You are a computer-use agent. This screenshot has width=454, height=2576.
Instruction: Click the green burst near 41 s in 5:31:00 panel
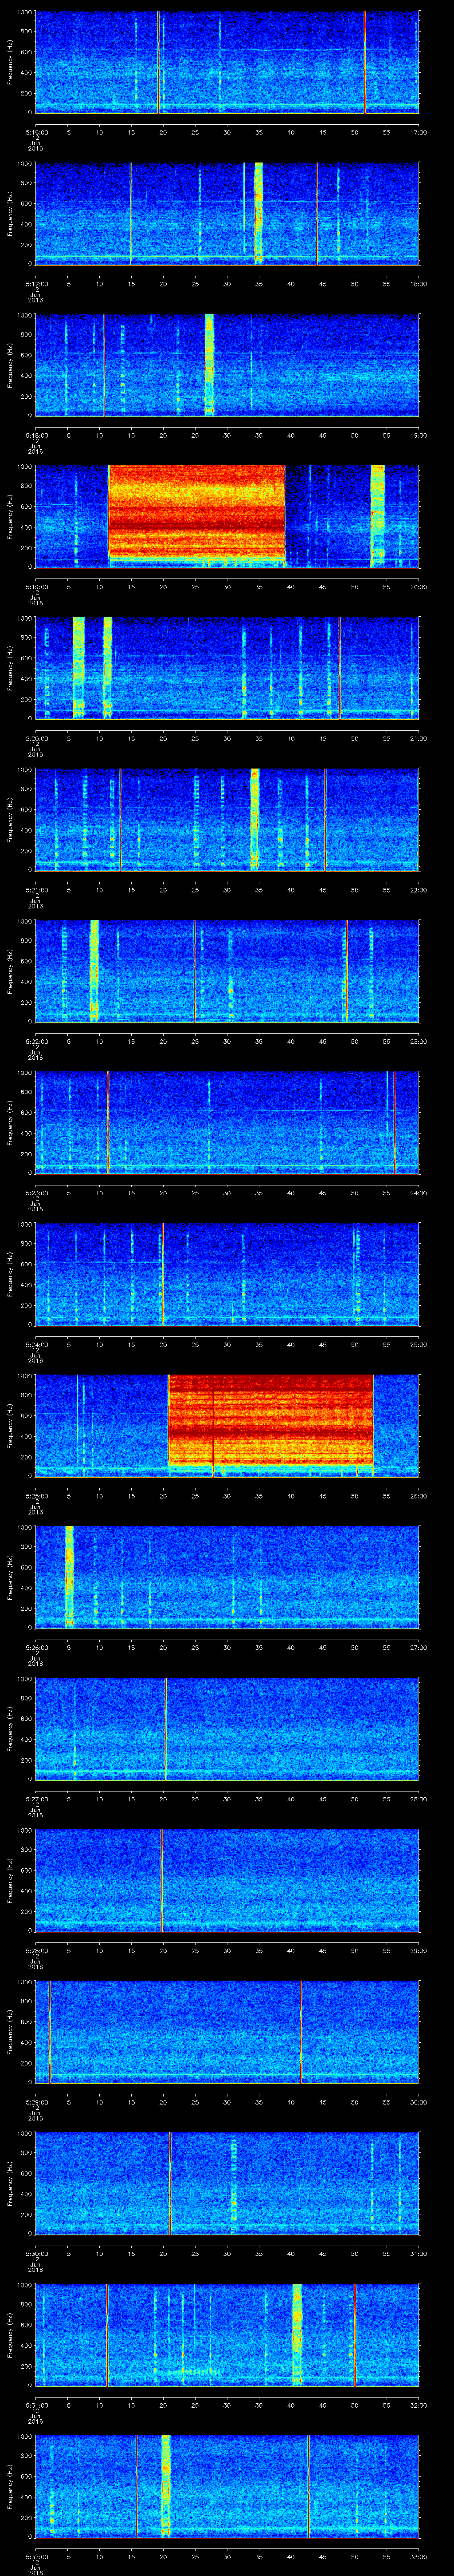[297, 2334]
